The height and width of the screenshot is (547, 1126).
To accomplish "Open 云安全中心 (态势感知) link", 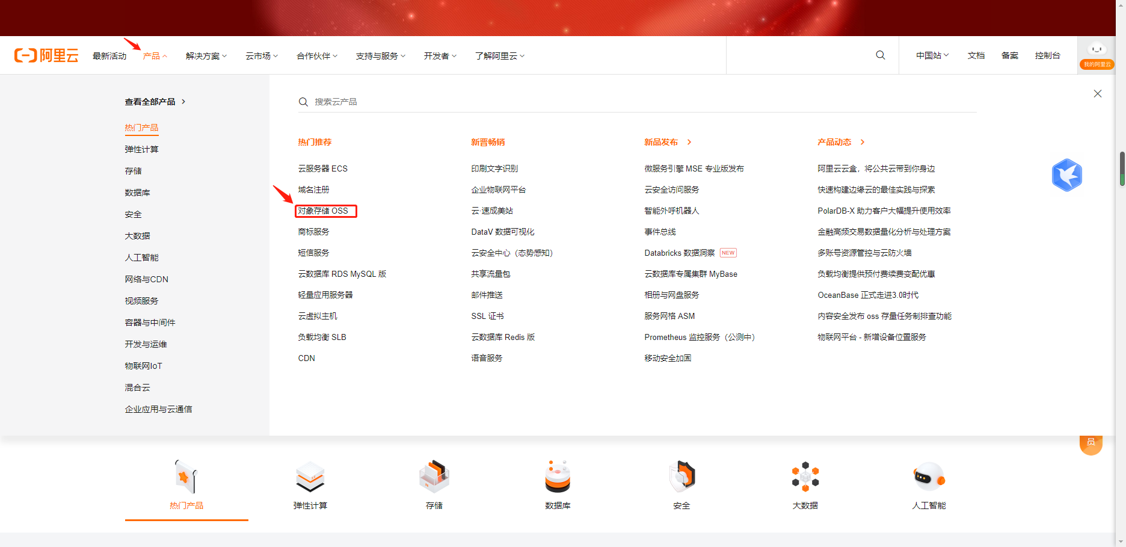I will pyautogui.click(x=512, y=253).
